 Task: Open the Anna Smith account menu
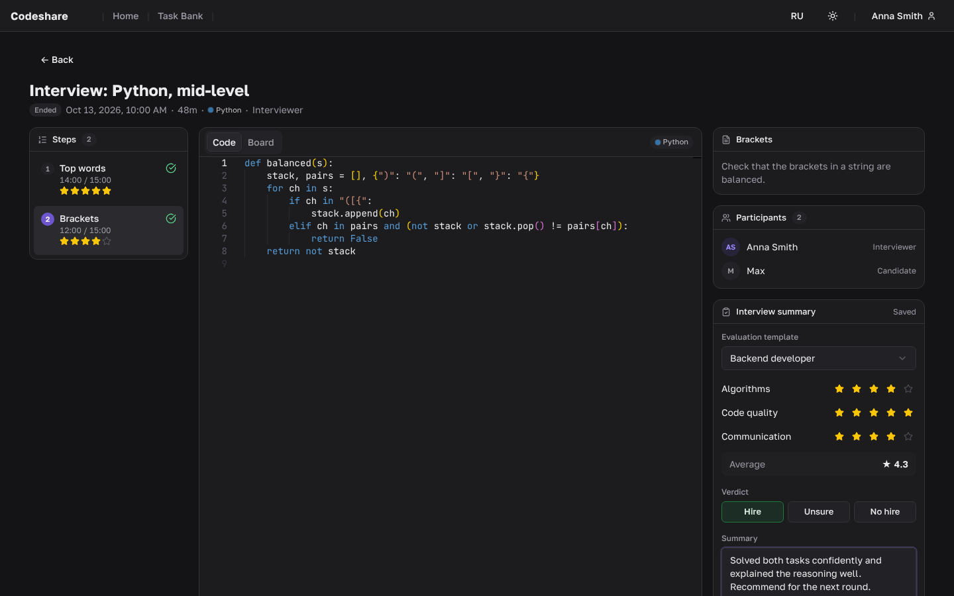[904, 16]
